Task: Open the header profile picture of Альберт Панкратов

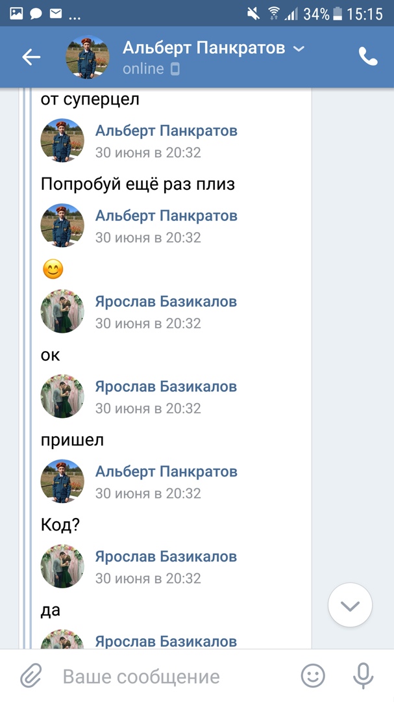Action: point(88,57)
